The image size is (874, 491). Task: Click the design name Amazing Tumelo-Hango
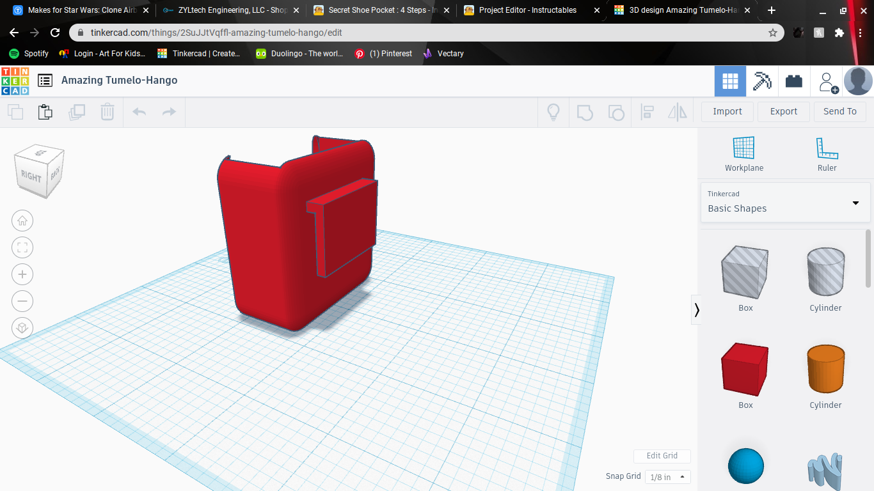click(120, 81)
